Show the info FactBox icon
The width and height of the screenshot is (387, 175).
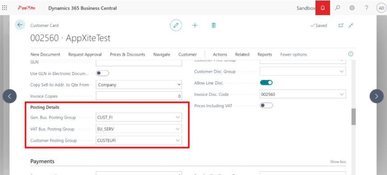[350, 54]
